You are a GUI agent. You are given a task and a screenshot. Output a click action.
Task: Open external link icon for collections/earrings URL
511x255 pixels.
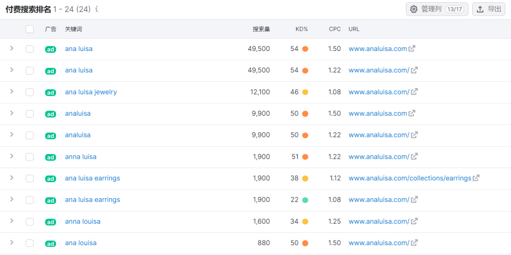[x=476, y=178]
